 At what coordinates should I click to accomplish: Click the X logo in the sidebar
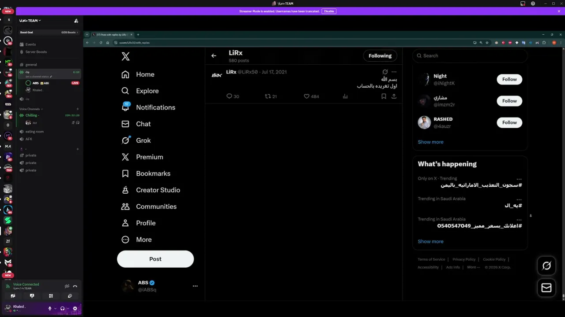126,56
